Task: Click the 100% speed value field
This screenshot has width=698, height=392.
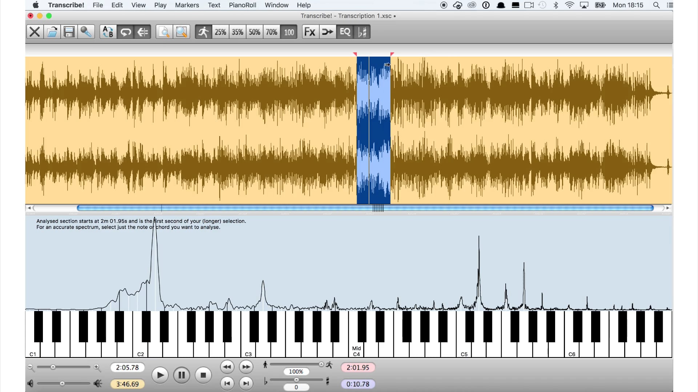Action: [296, 372]
